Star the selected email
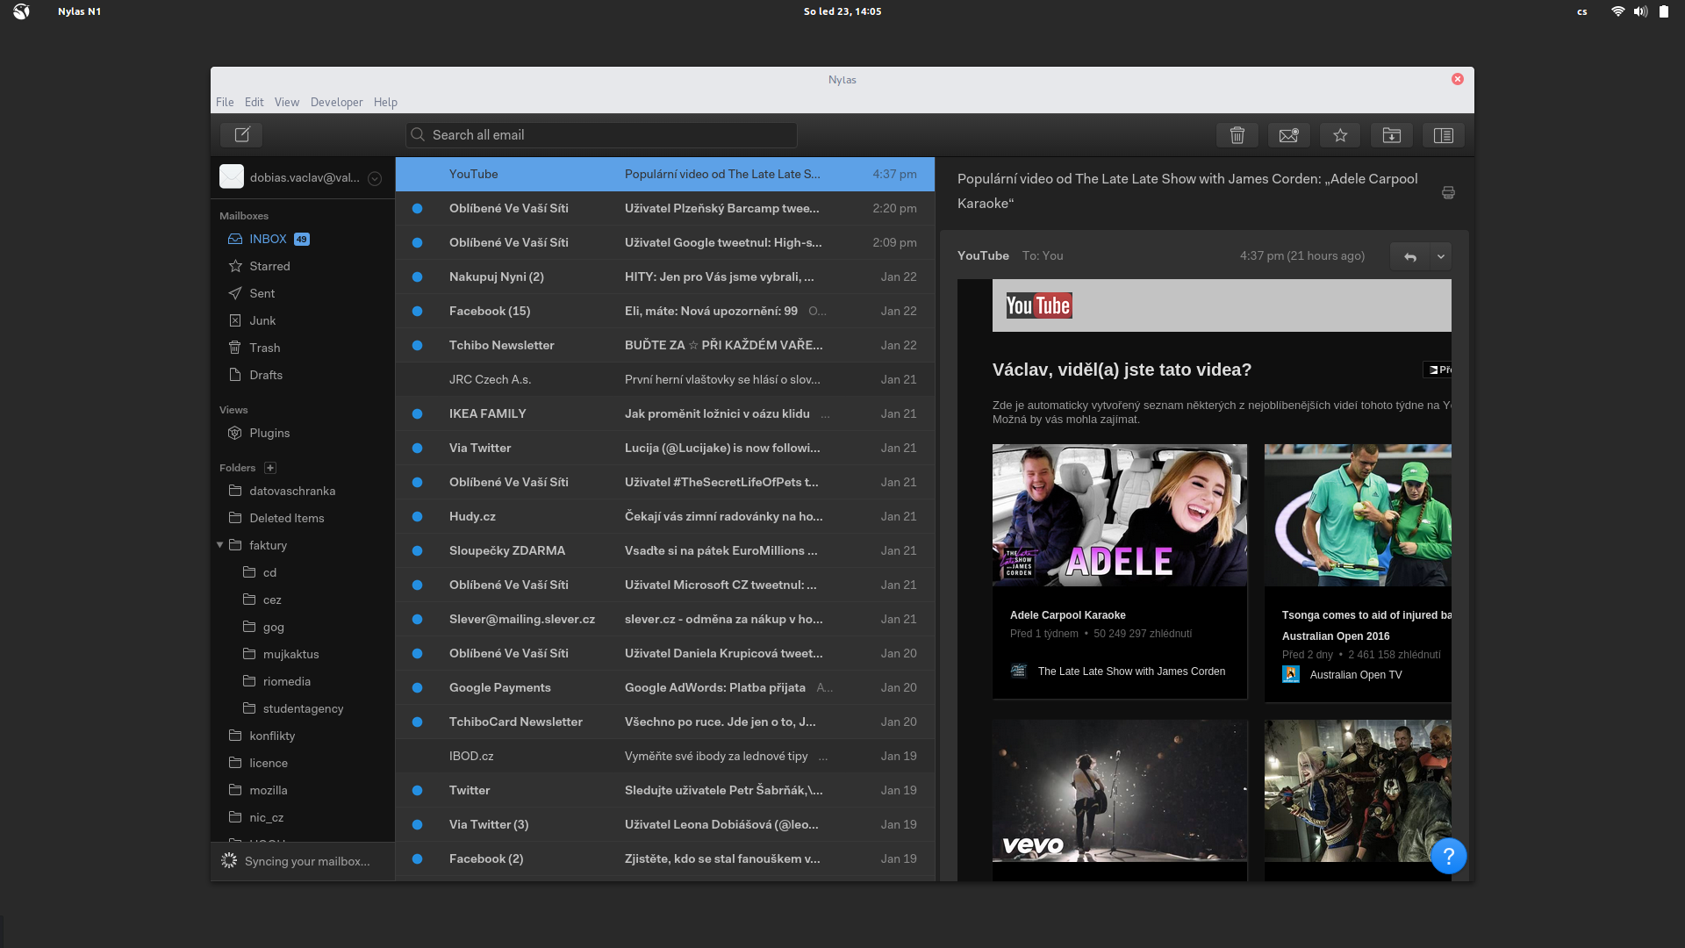The width and height of the screenshot is (1685, 948). 1340,135
